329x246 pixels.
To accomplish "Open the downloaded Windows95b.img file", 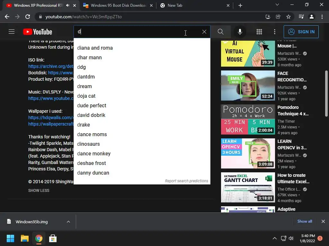I will (x=31, y=222).
